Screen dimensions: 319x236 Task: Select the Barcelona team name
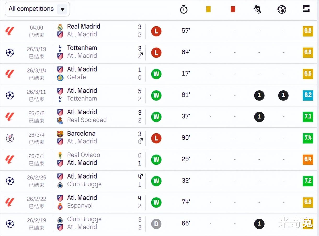tap(81, 133)
